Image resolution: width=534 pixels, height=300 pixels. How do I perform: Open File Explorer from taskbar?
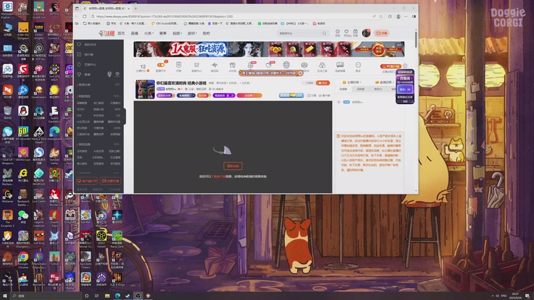point(107,295)
